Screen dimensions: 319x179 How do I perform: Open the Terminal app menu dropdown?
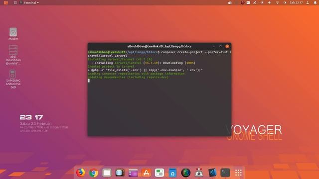29,2
